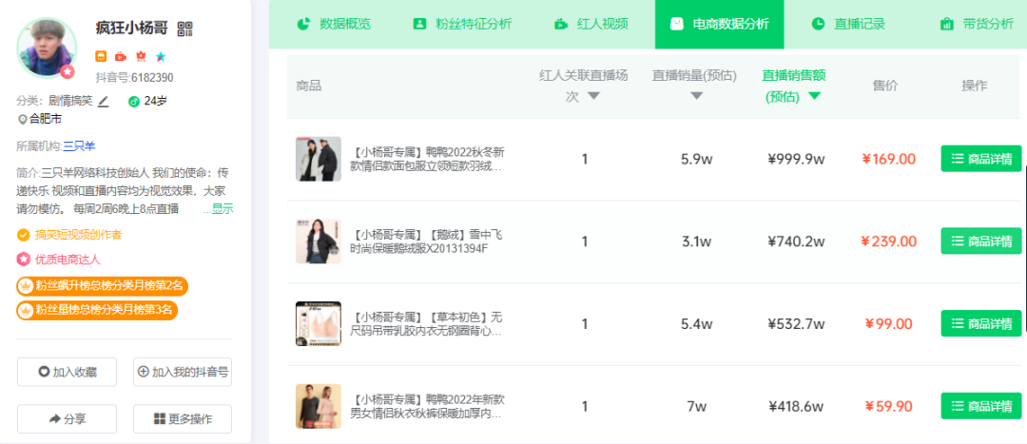The width and height of the screenshot is (1027, 444).
Task: Click the location pin icon beside 合肥市
Action: point(22,120)
